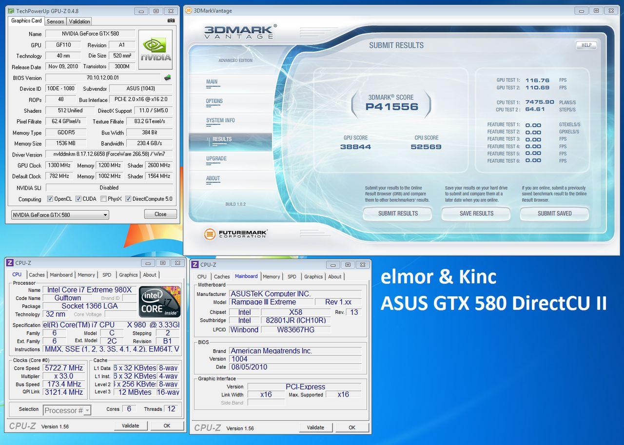
Task: Click the Bandwidth value 230.4 GB/s
Action: pos(149,143)
